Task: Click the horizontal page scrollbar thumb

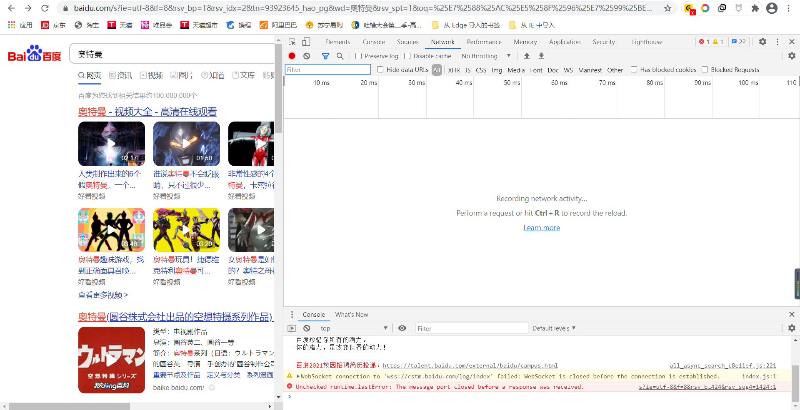Action: coord(69,406)
